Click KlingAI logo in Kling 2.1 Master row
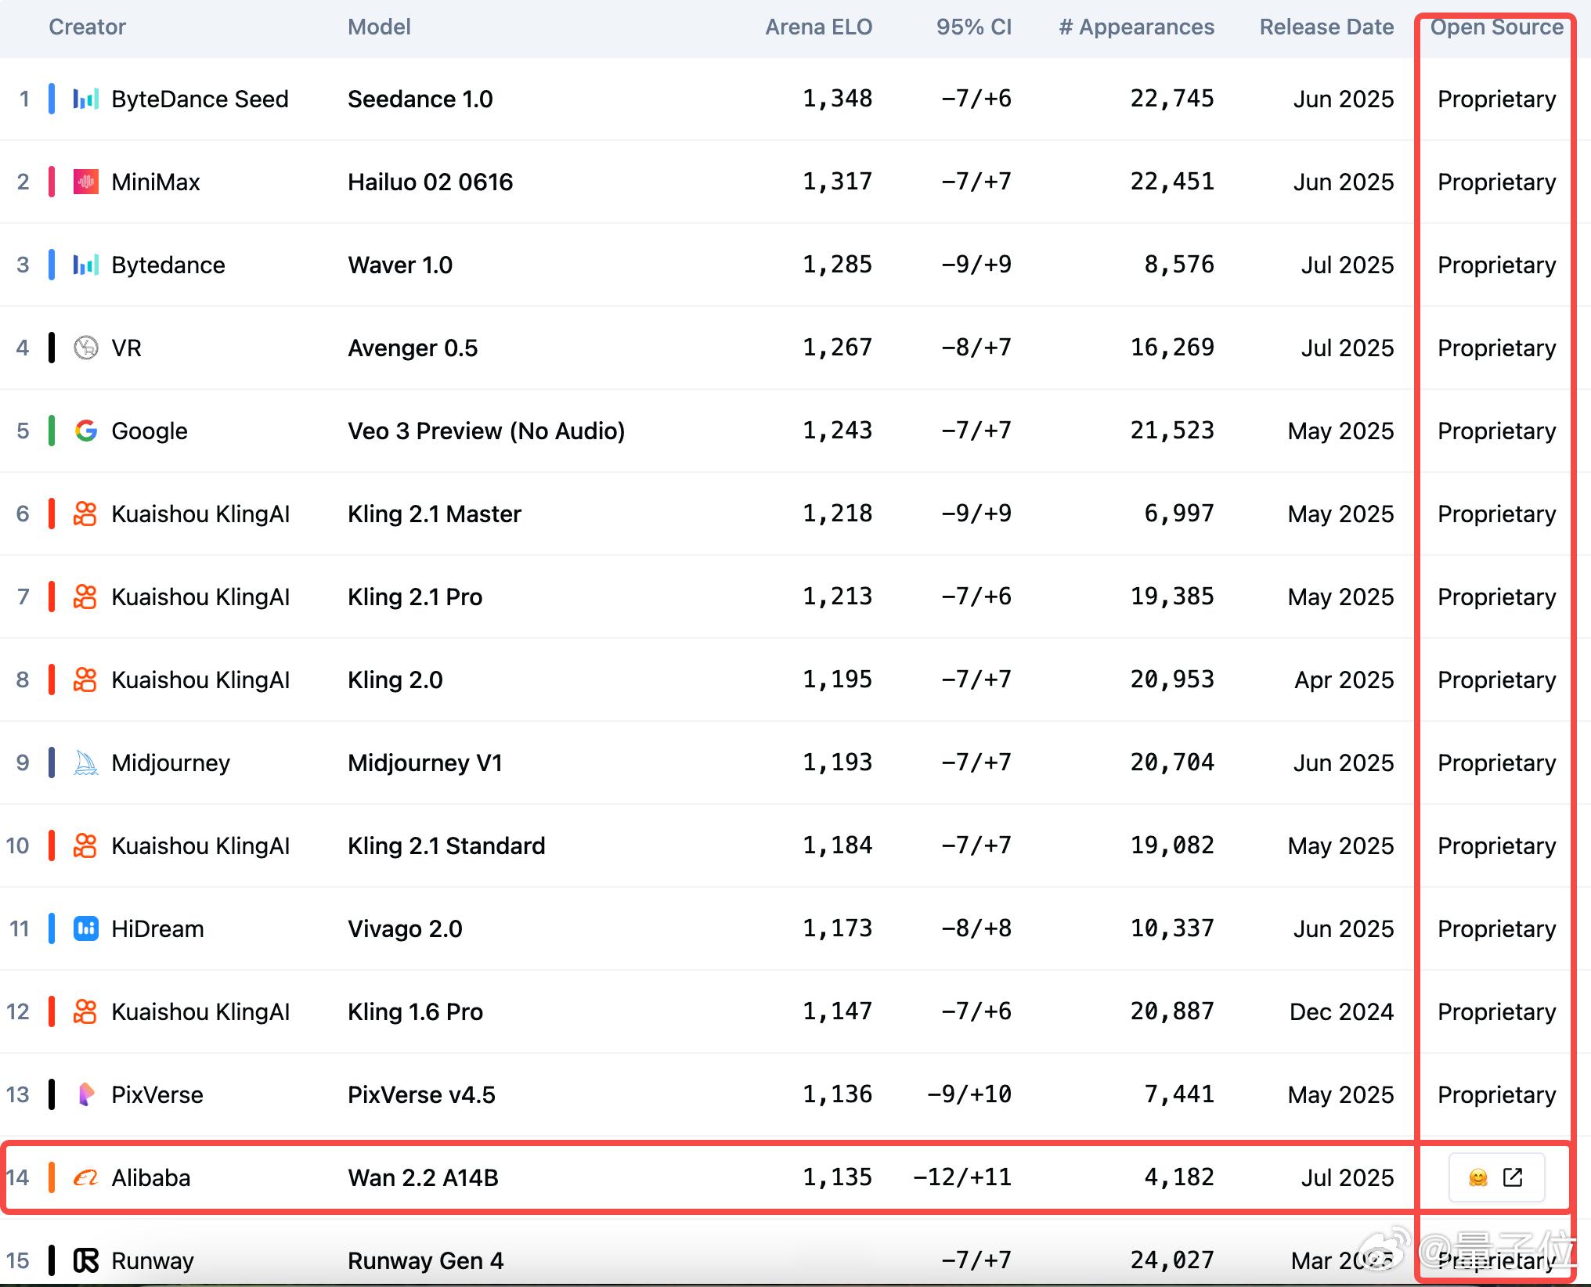The width and height of the screenshot is (1591, 1287). [85, 514]
